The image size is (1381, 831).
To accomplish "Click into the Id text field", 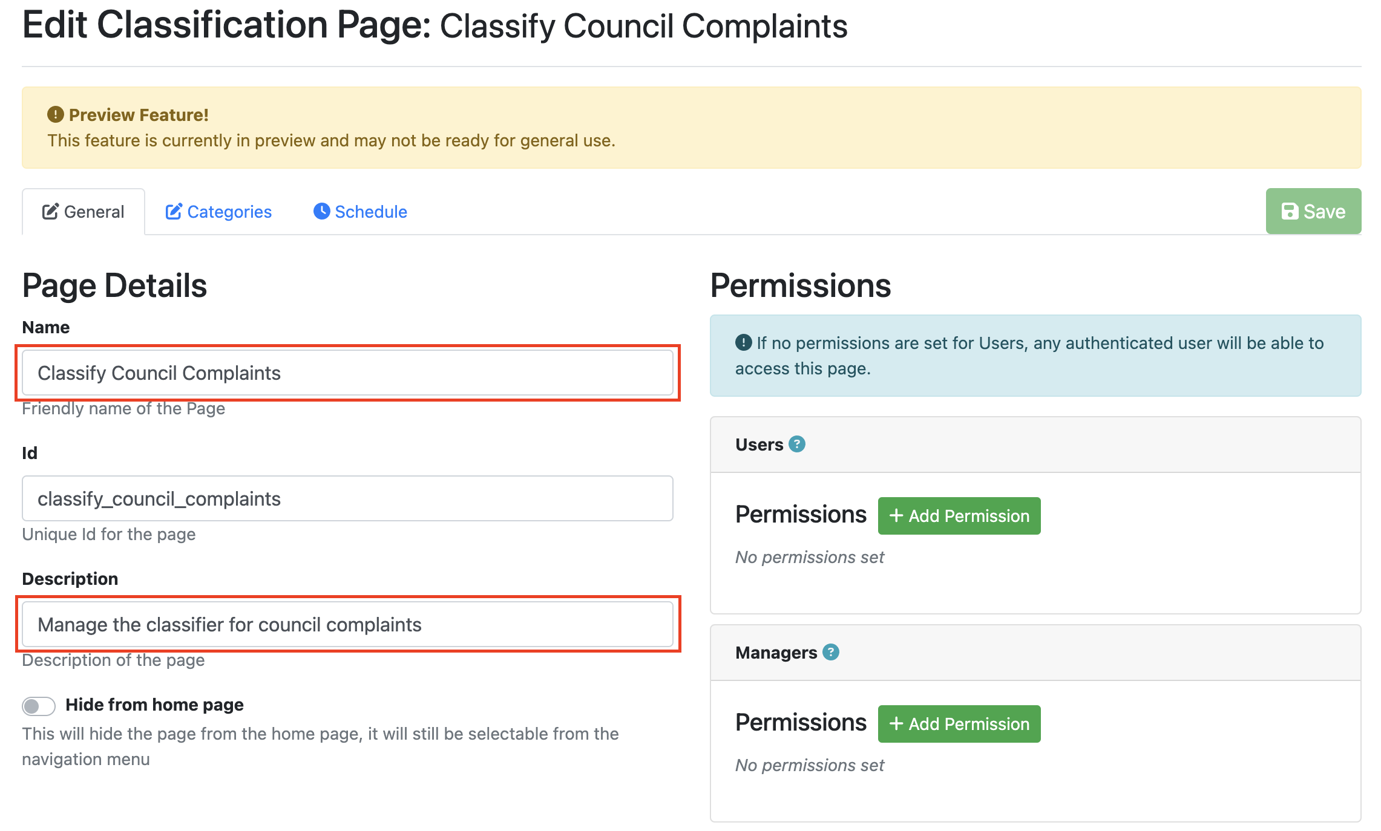I will (347, 499).
